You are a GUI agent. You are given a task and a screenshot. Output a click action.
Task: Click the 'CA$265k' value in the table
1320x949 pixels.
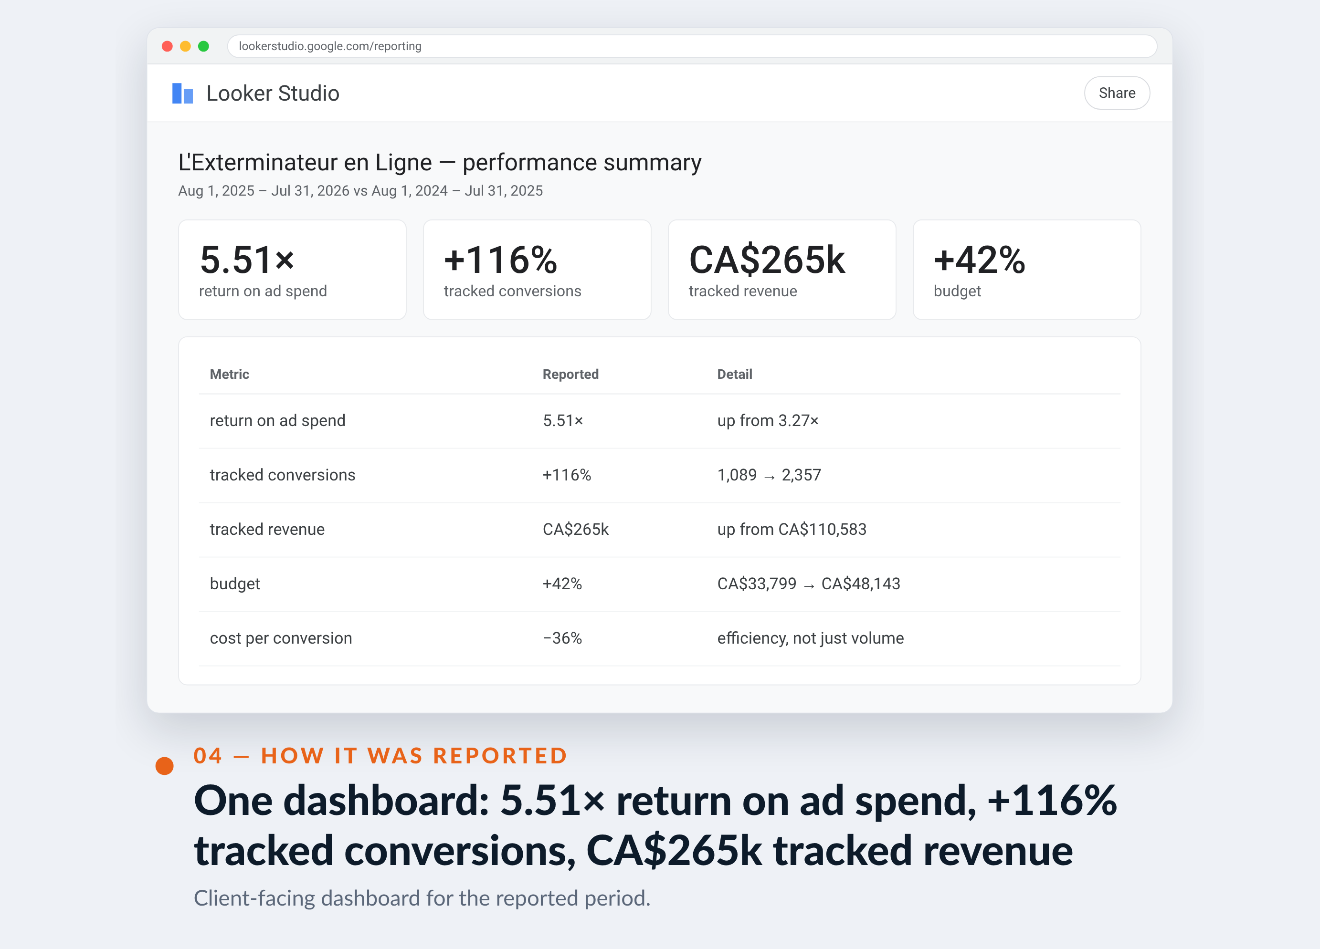point(576,530)
